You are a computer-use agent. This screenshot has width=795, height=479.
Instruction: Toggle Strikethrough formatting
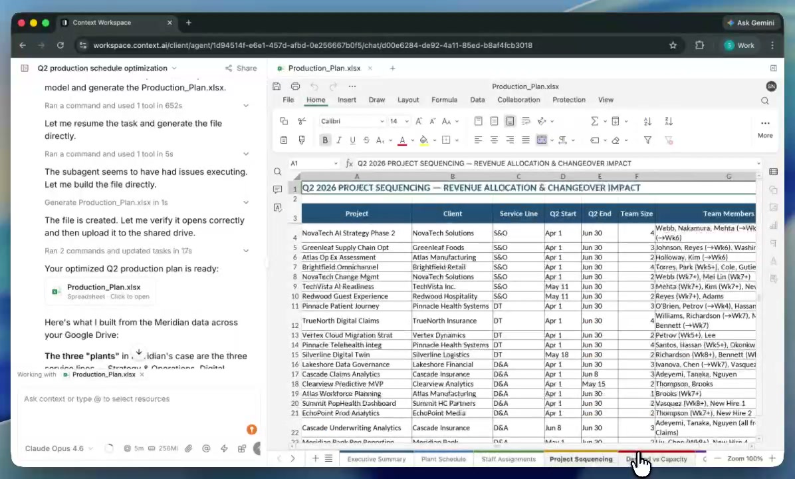tap(366, 140)
